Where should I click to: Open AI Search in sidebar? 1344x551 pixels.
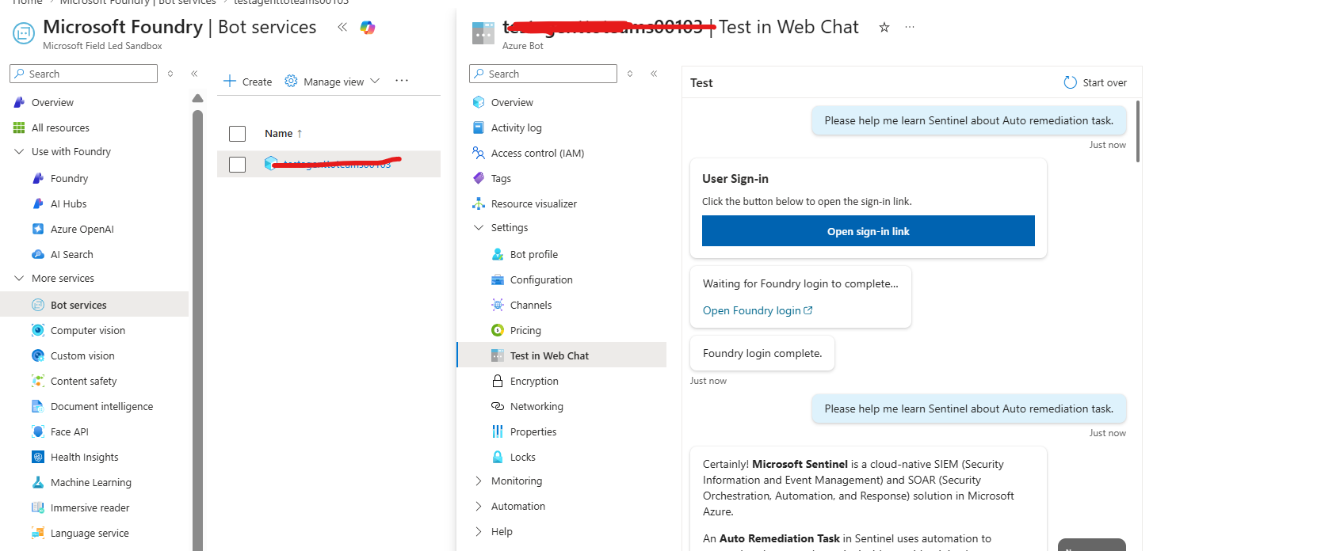coord(71,254)
